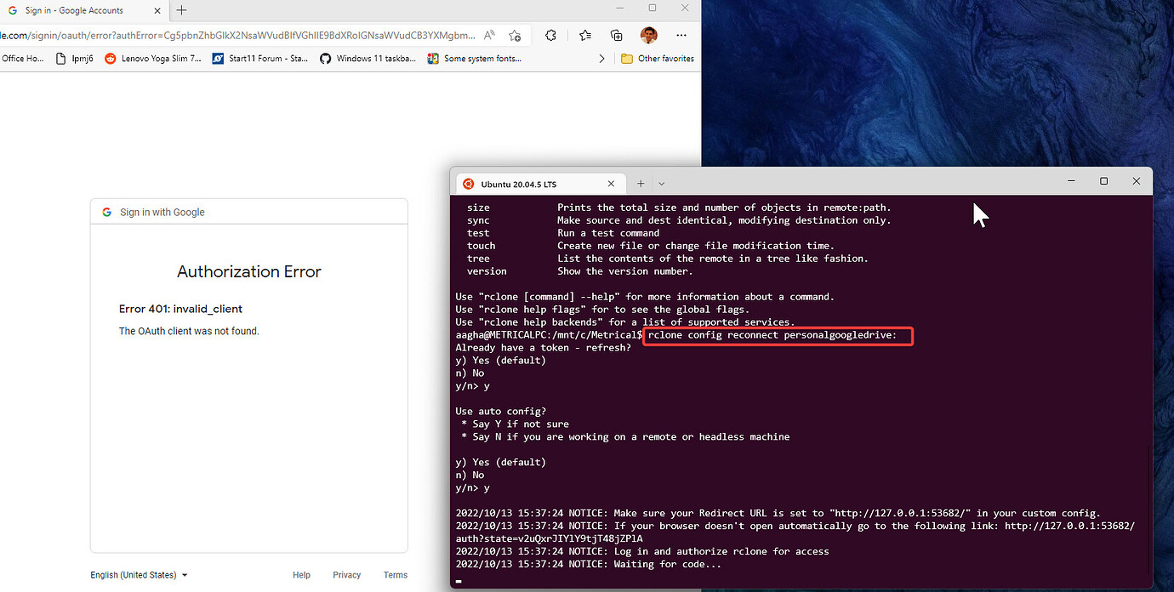The height and width of the screenshot is (592, 1174).
Task: Click 'Use auto config?' terminal line
Action: click(x=501, y=412)
